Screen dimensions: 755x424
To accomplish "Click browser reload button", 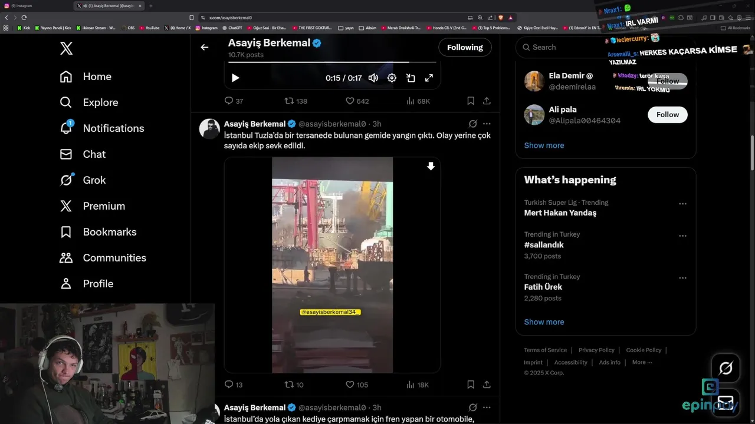I will 24,18.
